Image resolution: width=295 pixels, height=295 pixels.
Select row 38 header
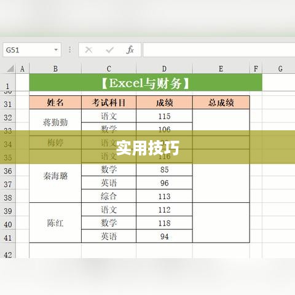coord(7,196)
